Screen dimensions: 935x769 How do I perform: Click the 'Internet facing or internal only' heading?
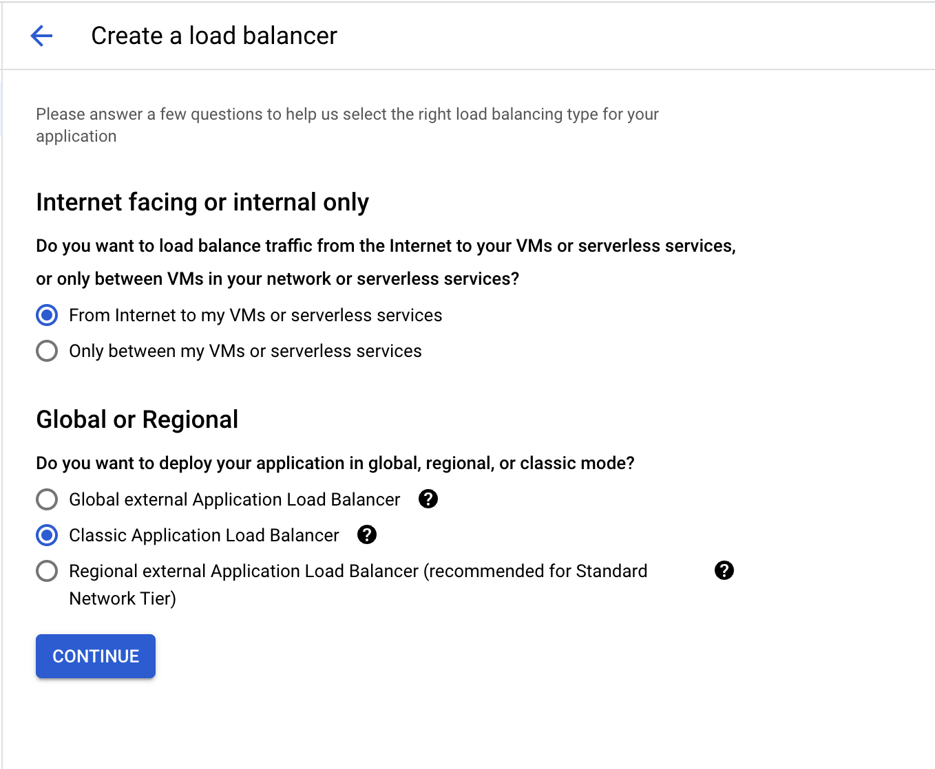click(x=202, y=202)
